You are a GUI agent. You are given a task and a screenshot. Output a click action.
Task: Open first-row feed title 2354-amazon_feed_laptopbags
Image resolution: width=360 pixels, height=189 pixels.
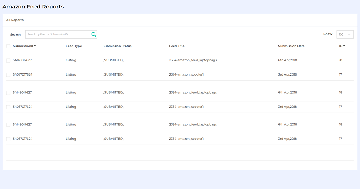(193, 60)
